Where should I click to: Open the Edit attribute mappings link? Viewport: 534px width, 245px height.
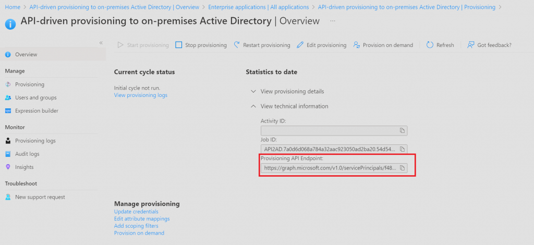pos(142,219)
